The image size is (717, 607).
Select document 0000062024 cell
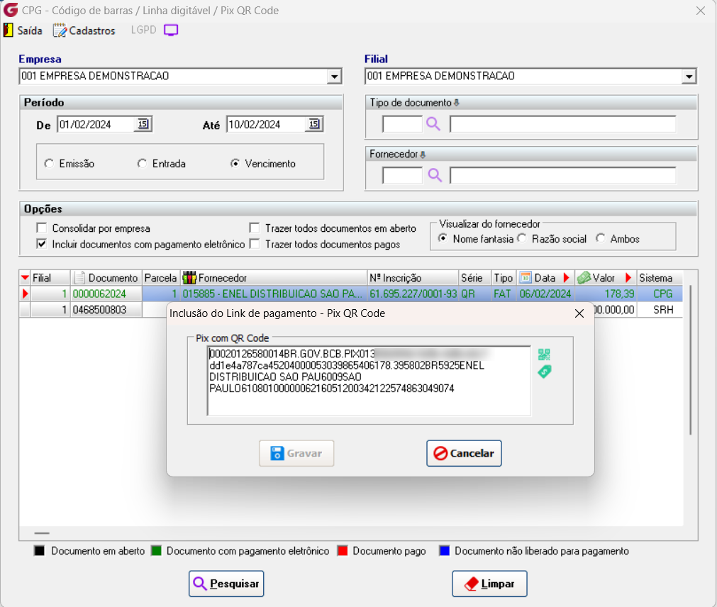click(106, 294)
